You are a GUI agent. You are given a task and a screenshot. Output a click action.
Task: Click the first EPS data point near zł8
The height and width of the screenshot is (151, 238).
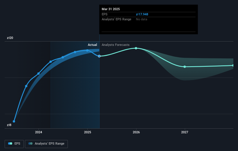pyautogui.click(x=14, y=121)
